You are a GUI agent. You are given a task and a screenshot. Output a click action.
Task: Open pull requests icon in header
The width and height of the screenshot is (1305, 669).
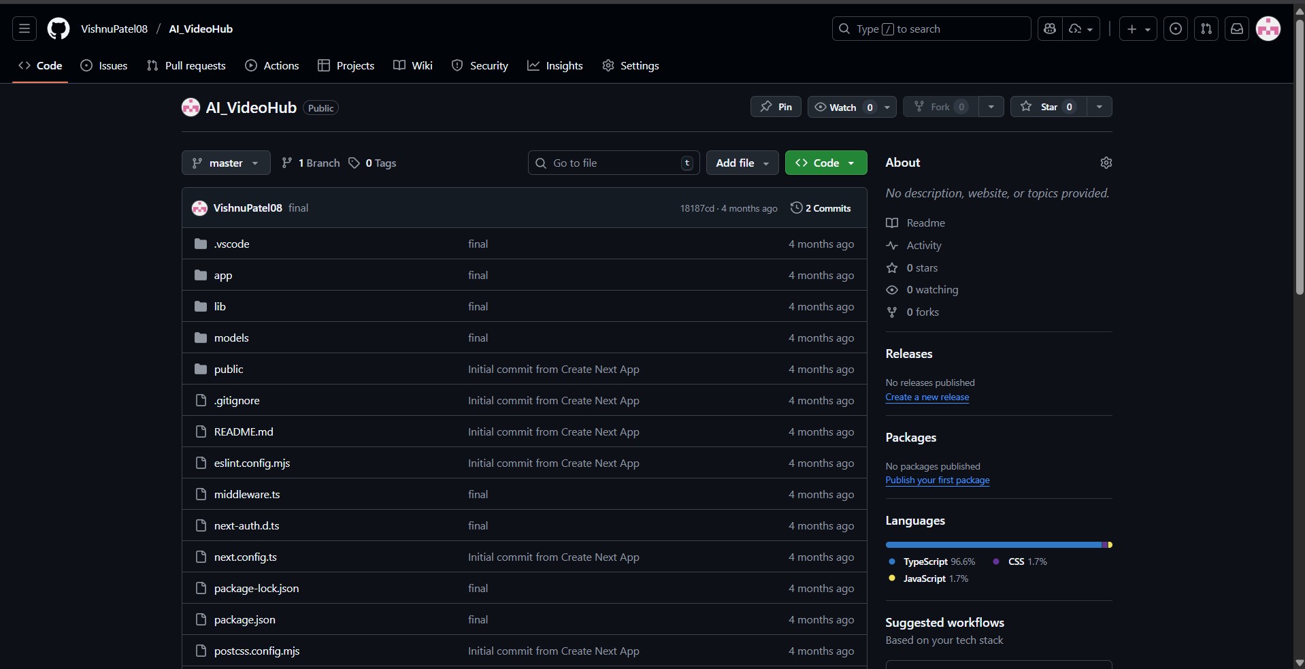[x=1206, y=29]
